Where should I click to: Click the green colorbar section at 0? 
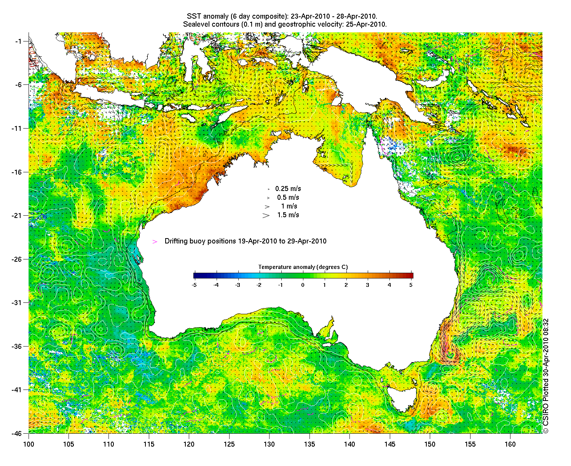[303, 276]
